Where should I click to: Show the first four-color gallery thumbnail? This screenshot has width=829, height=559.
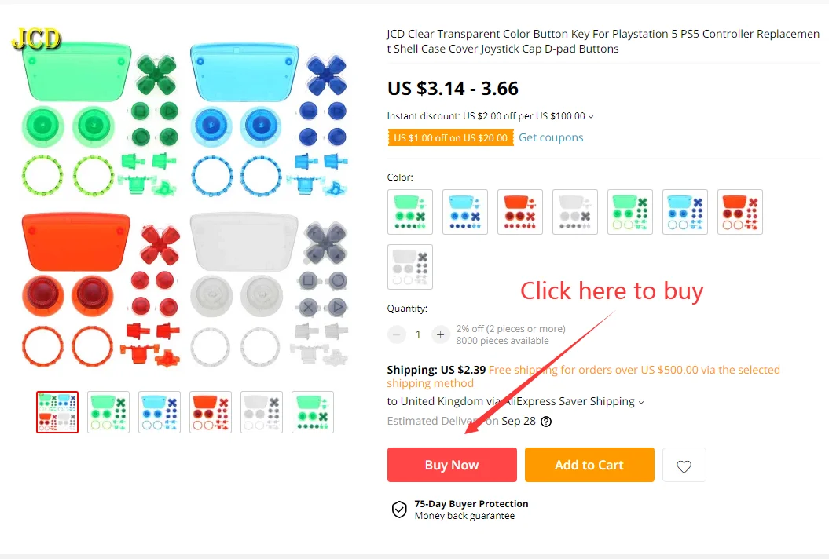coord(57,412)
